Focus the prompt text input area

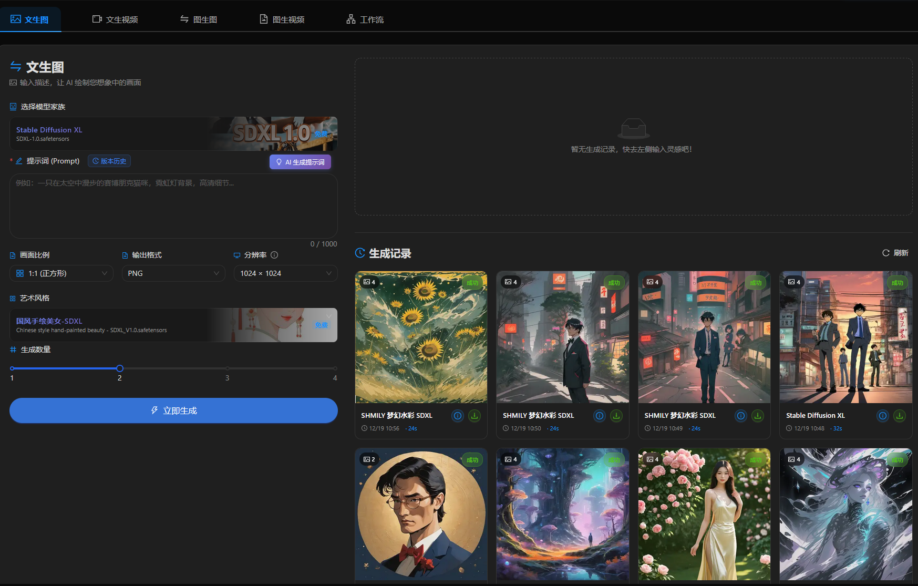point(173,206)
